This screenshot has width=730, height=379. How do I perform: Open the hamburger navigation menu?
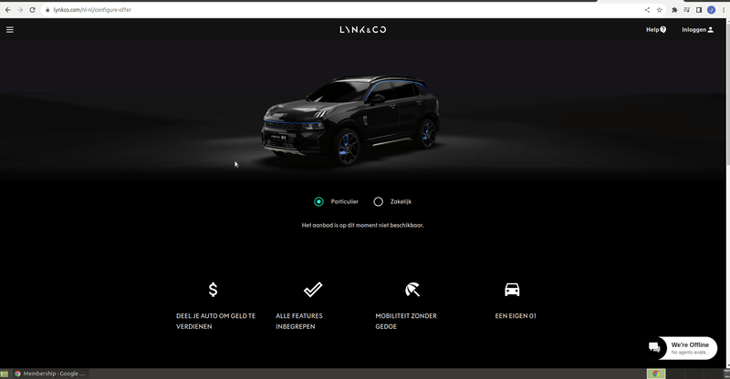10,30
